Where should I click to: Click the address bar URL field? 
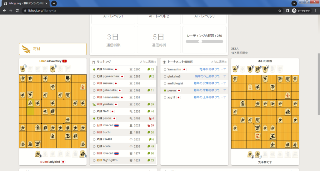[42, 11]
